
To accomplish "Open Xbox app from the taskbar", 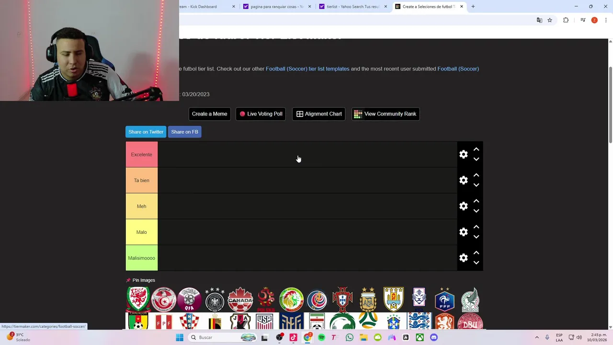I will coord(420,337).
